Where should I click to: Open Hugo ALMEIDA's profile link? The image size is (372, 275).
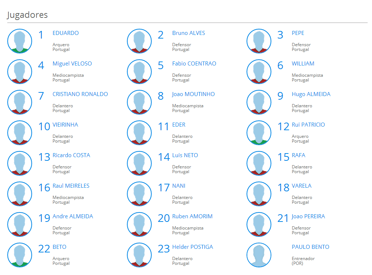click(x=311, y=94)
